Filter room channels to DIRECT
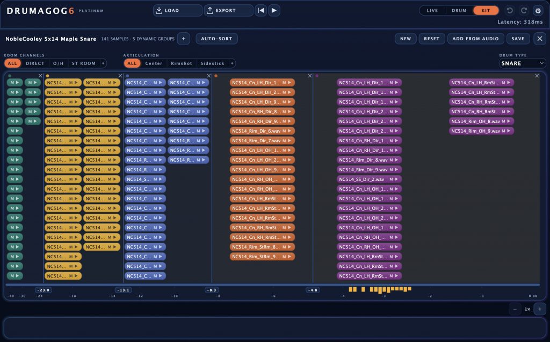This screenshot has width=550, height=342. click(35, 63)
